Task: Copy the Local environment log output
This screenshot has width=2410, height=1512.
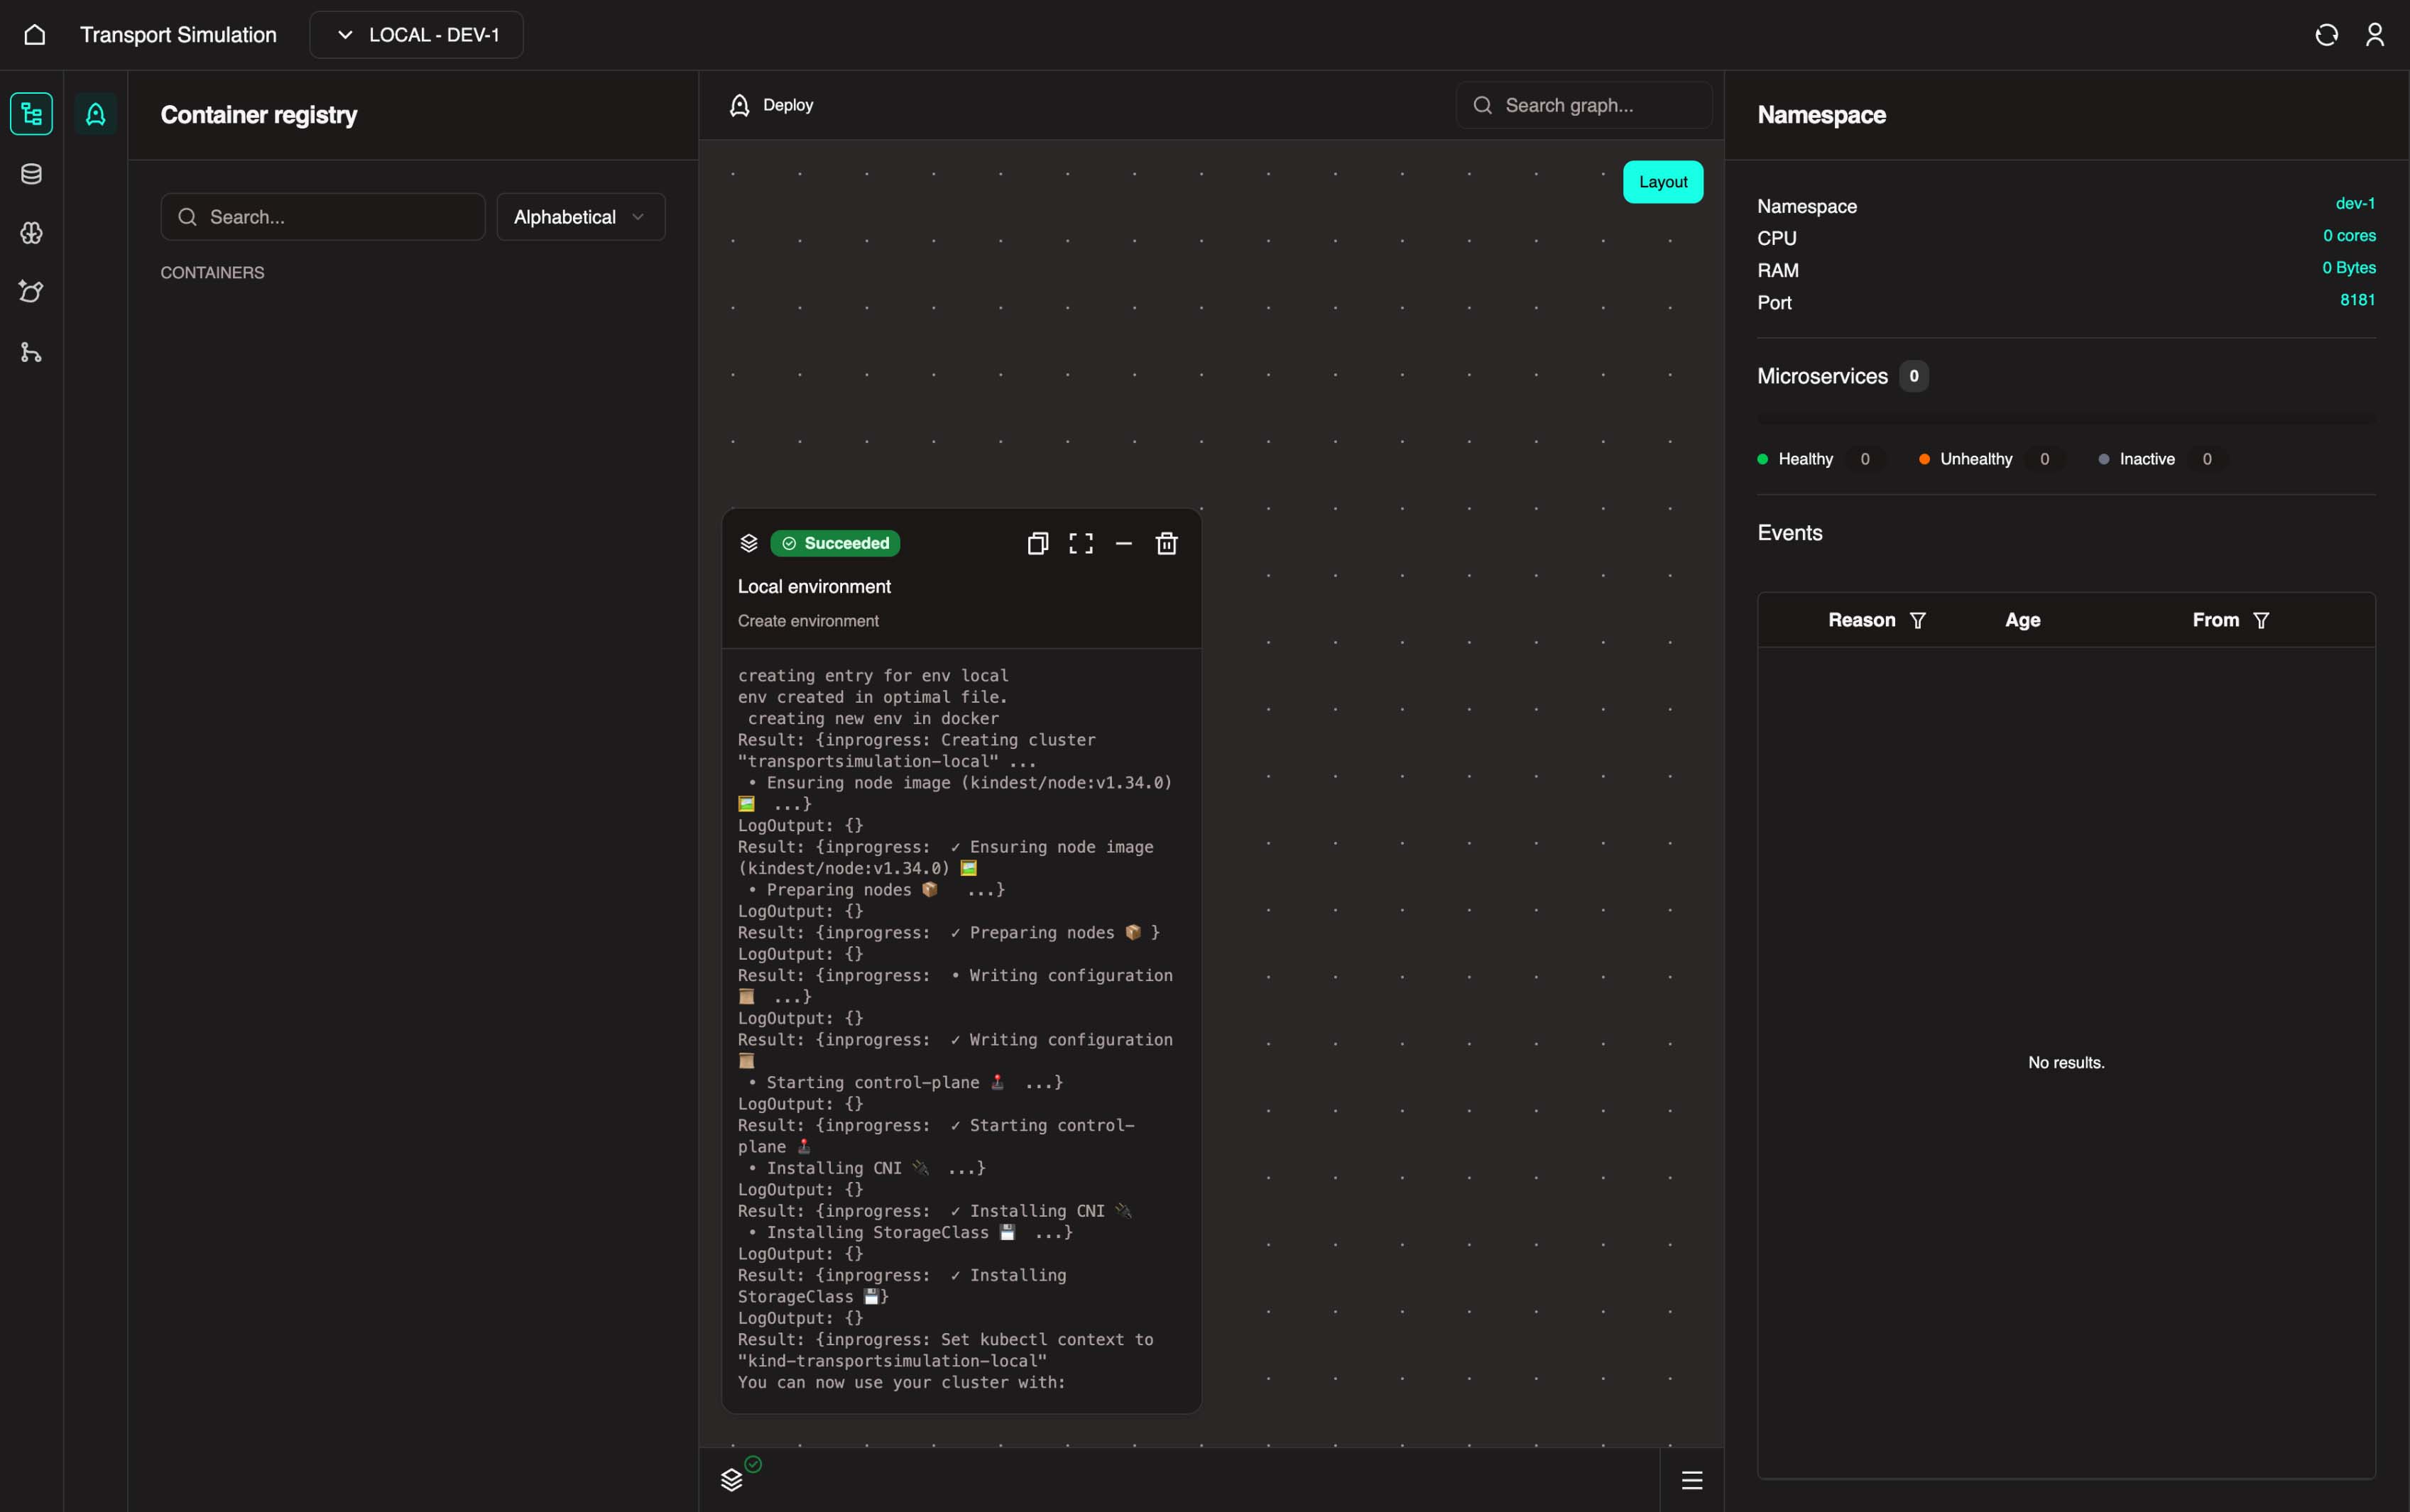Action: click(1038, 543)
